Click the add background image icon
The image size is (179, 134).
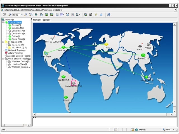click(46, 15)
